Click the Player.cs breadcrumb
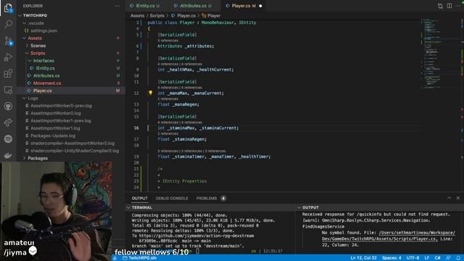The width and height of the screenshot is (464, 261). click(186, 16)
